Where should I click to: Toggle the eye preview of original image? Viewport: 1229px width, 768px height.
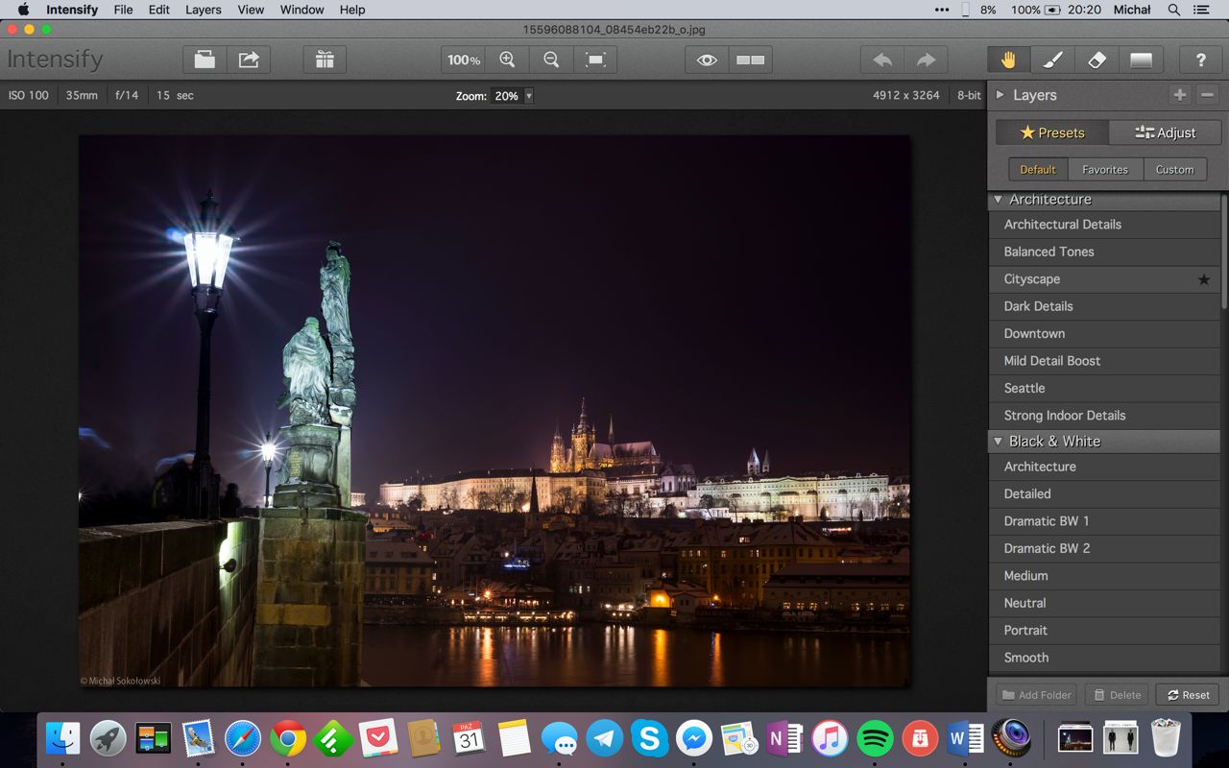tap(707, 60)
